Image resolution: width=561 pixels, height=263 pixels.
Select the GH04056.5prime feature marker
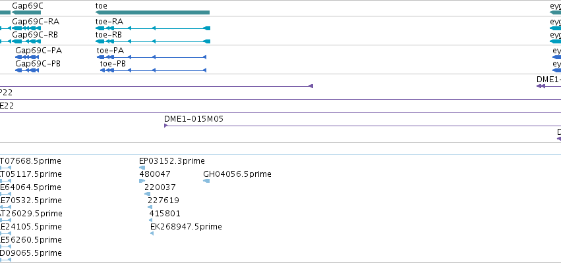point(206,181)
